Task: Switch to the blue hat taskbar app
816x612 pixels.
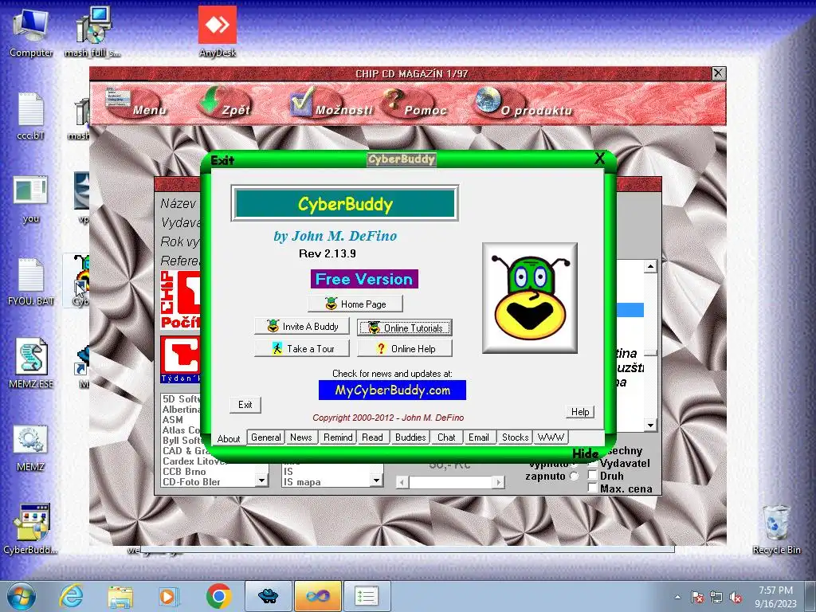Action: (268, 596)
